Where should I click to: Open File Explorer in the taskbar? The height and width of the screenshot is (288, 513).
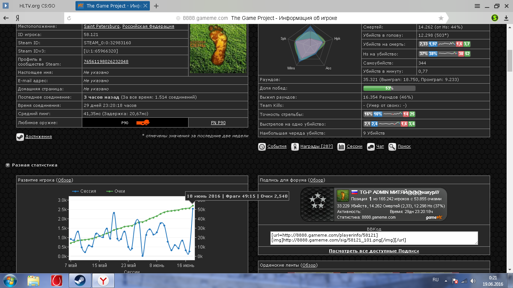point(33,280)
